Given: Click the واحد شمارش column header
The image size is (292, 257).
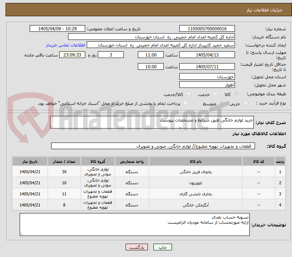Looking at the screenshot, I should tap(132, 161).
